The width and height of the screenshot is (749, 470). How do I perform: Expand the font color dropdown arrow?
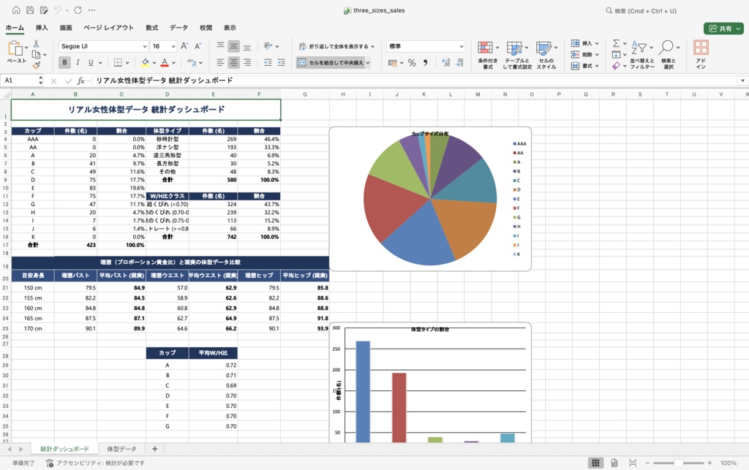click(x=173, y=63)
